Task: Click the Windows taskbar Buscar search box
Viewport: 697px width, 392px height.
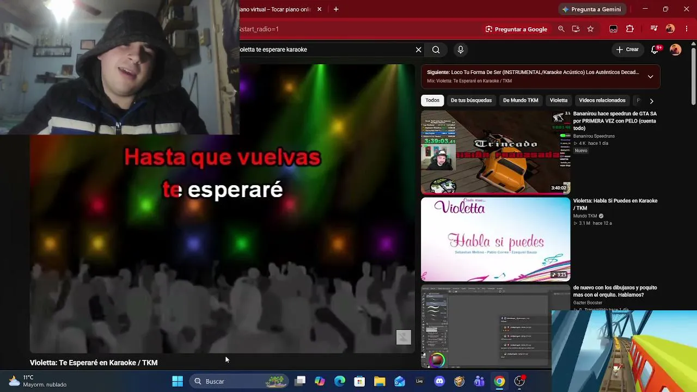Action: tap(239, 381)
